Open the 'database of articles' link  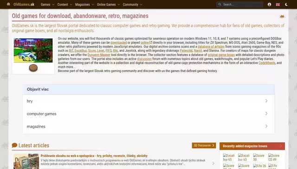pos(211,47)
